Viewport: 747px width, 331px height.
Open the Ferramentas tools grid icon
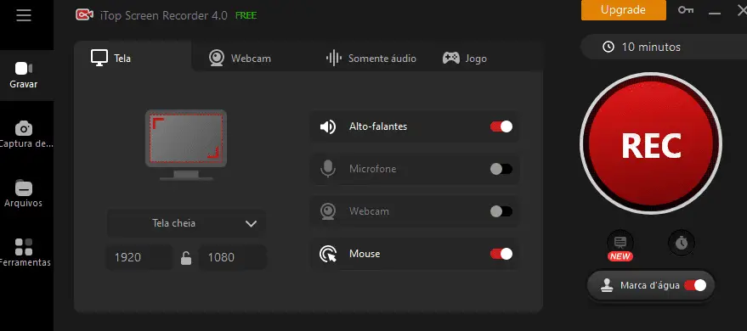point(23,247)
